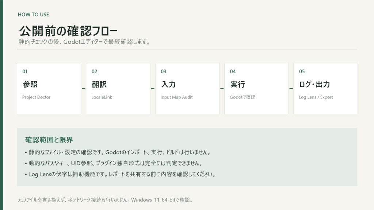374x210 pixels.
Task: Click the '入力' step heading
Action: coord(168,84)
